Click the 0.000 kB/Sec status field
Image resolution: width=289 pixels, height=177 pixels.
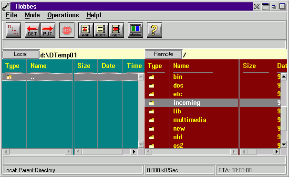179,170
